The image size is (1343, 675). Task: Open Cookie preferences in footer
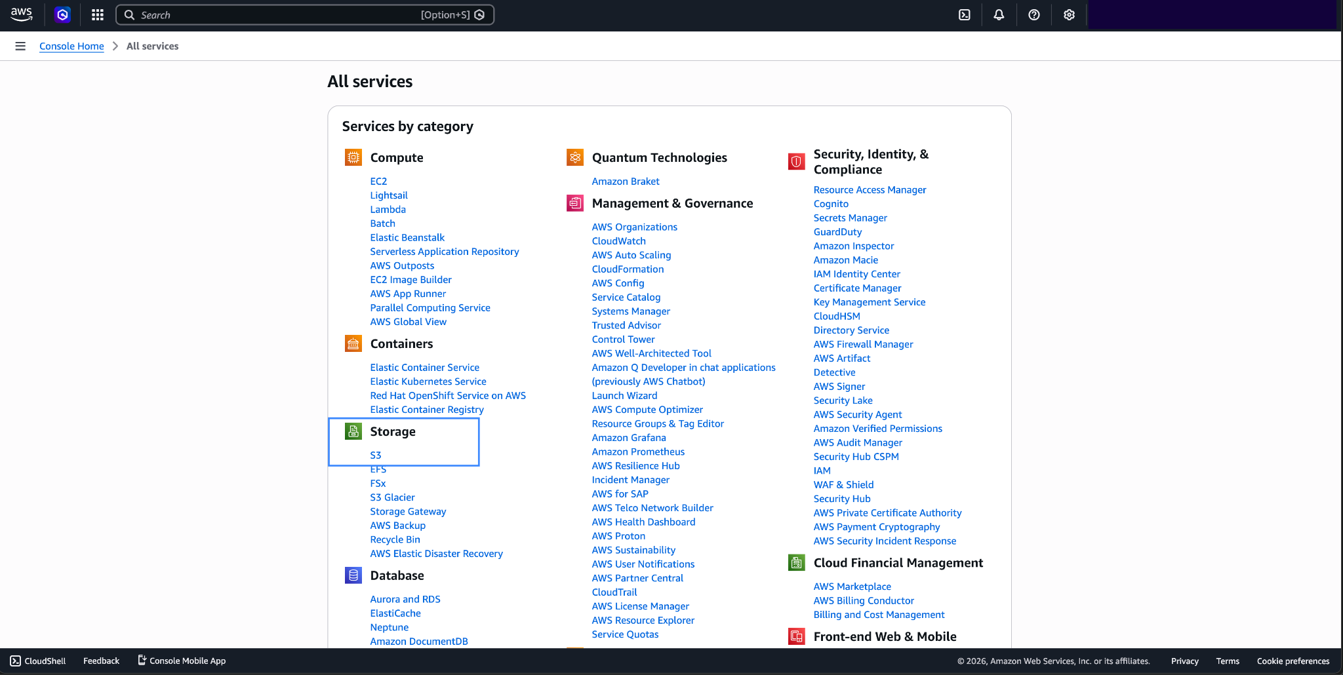[x=1293, y=661]
